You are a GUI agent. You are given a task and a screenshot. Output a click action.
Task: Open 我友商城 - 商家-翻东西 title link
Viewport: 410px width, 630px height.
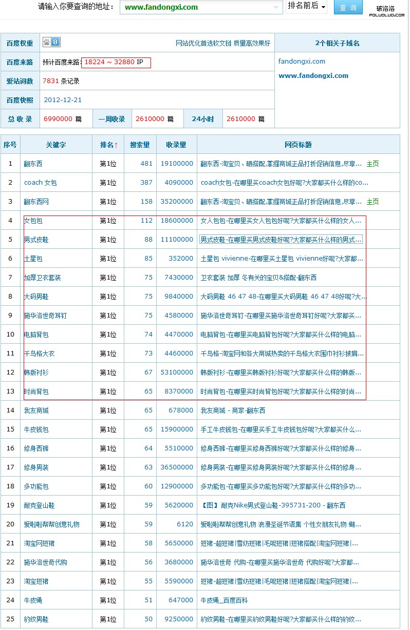[x=233, y=410]
